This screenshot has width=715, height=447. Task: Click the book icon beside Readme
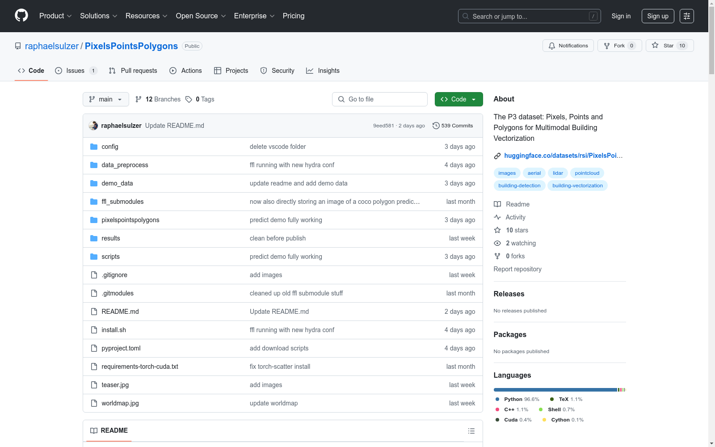click(497, 204)
